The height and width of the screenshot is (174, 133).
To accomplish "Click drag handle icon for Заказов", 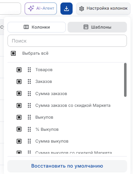I will (29, 81).
